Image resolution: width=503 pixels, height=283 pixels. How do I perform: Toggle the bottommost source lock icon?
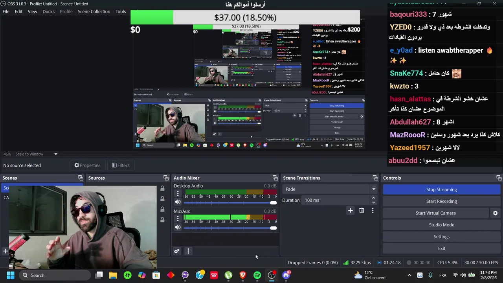[x=162, y=220]
